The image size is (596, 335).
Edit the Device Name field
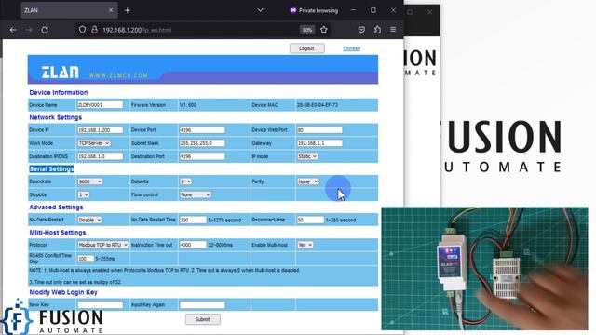pyautogui.click(x=100, y=105)
